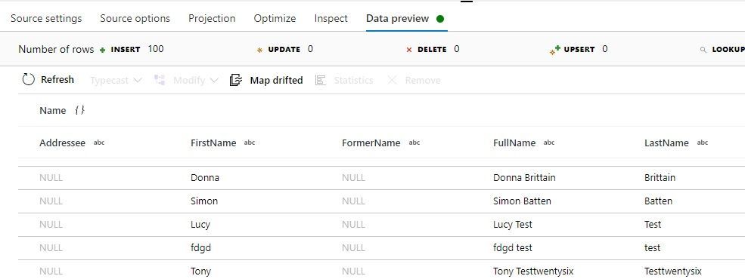Click the Remove X icon

(392, 80)
